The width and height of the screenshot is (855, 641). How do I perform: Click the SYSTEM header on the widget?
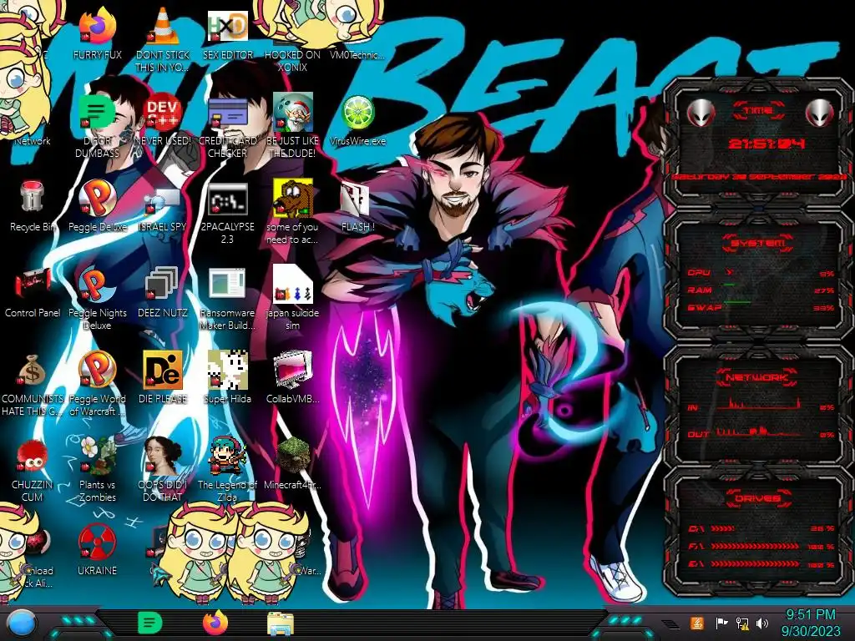click(757, 243)
